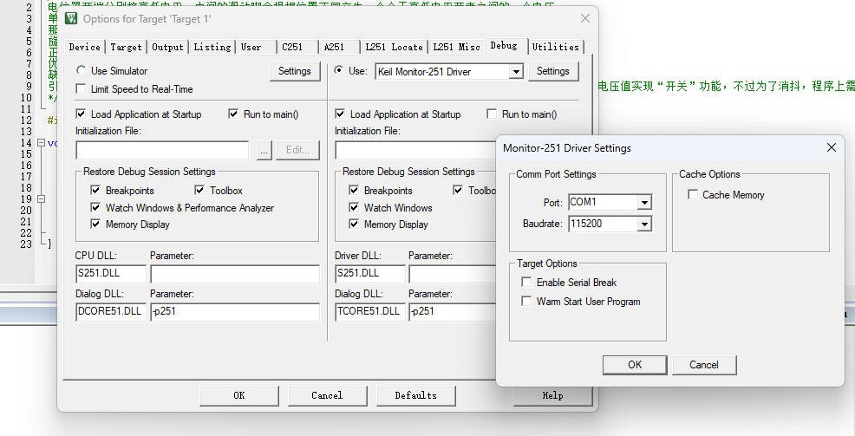Switch to the Target tab

coord(126,47)
